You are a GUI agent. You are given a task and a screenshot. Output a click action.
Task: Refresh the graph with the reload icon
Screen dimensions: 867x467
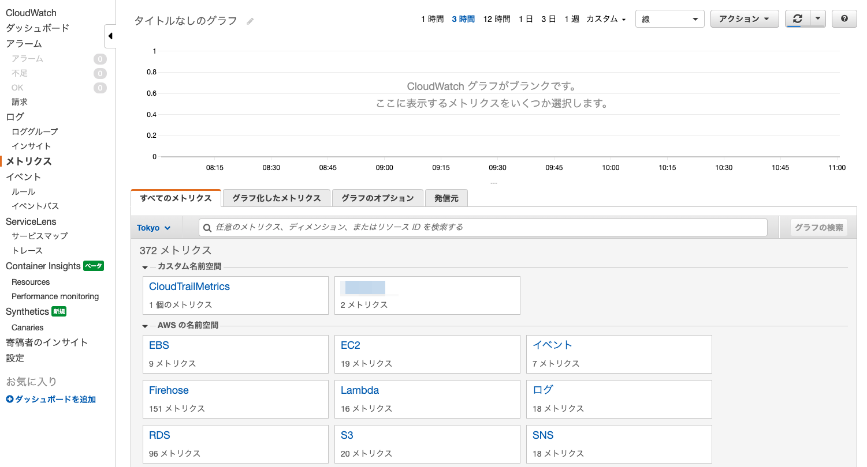coord(797,18)
